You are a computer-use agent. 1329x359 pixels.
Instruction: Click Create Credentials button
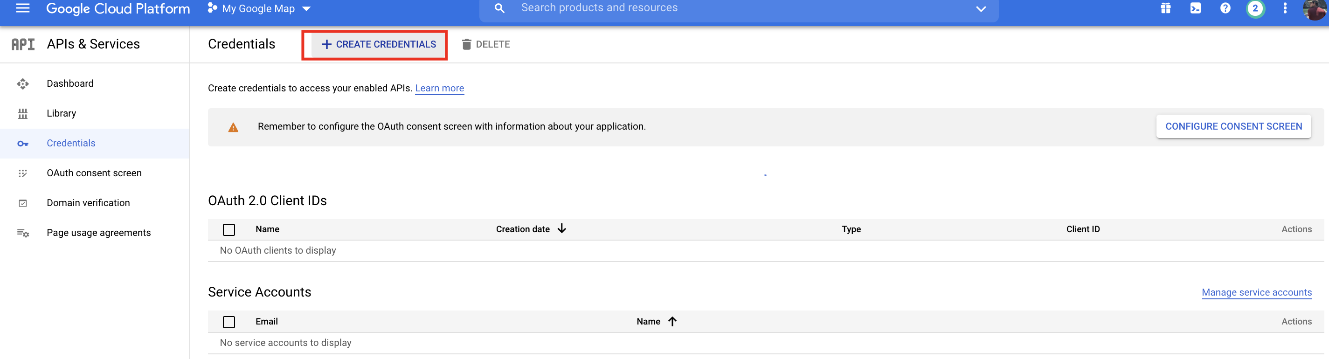(x=379, y=44)
